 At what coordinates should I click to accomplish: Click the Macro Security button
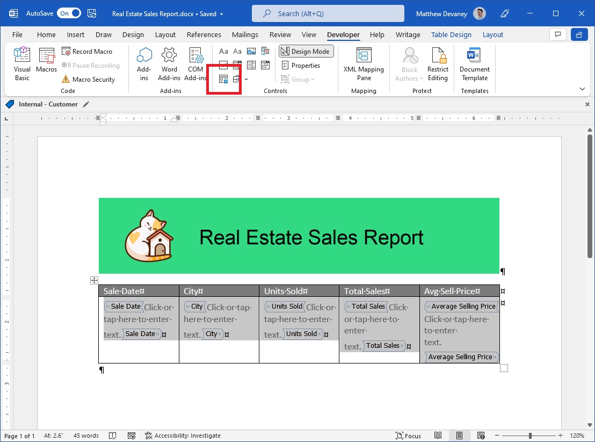pos(90,79)
